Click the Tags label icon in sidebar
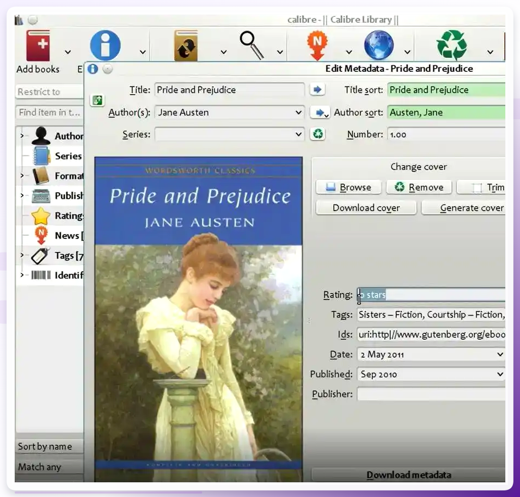The width and height of the screenshot is (520, 497). point(40,256)
